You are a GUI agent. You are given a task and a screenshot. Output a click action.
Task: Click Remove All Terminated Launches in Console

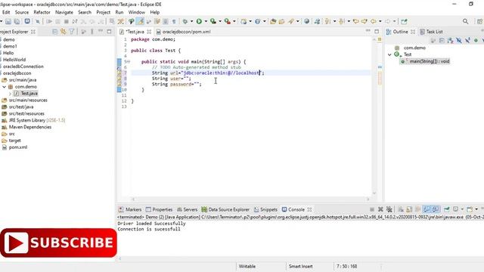click(389, 209)
